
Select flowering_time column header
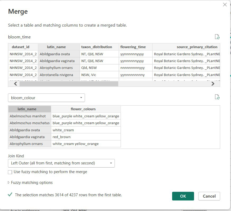point(135,47)
